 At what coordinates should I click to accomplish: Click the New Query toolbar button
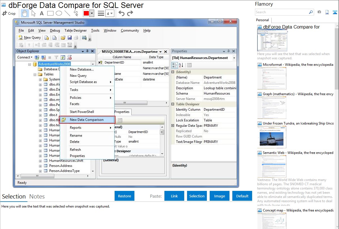click(30, 38)
